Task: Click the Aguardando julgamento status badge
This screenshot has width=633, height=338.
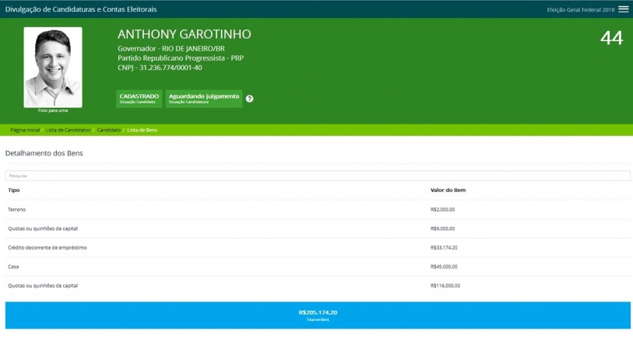Action: pos(204,98)
